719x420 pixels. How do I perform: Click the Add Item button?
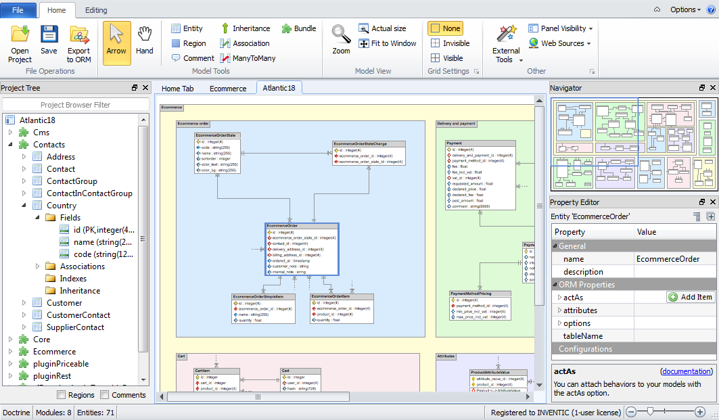click(690, 297)
